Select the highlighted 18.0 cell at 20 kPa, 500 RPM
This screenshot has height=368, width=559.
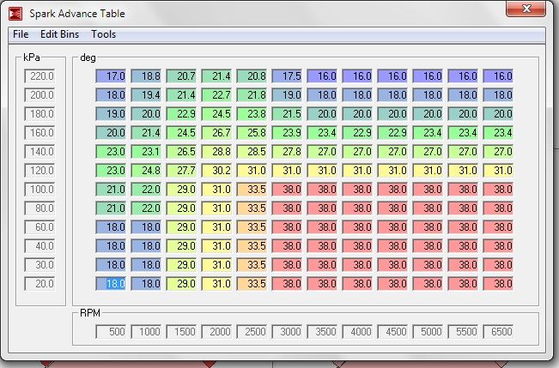111,283
